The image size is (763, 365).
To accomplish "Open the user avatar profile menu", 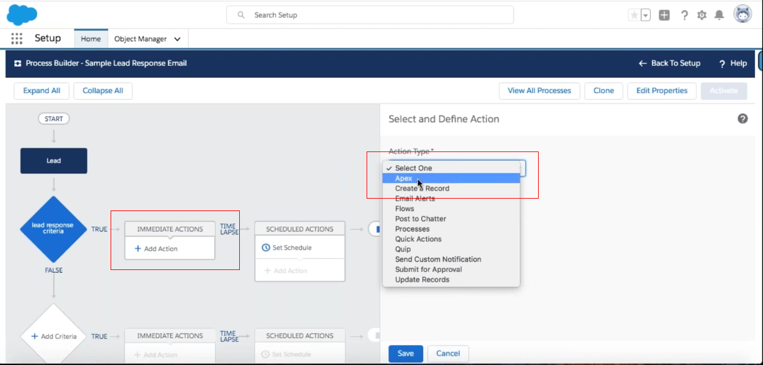I will pyautogui.click(x=742, y=14).
